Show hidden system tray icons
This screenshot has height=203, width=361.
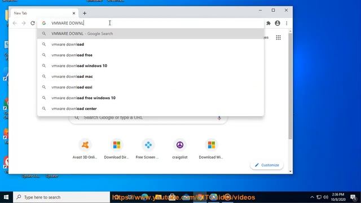tap(312, 197)
